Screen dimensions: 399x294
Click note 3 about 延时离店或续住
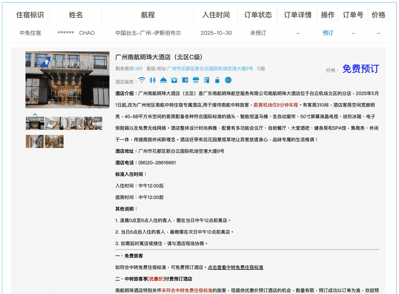point(162,244)
